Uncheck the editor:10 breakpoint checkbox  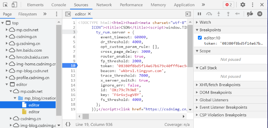click(x=200, y=38)
